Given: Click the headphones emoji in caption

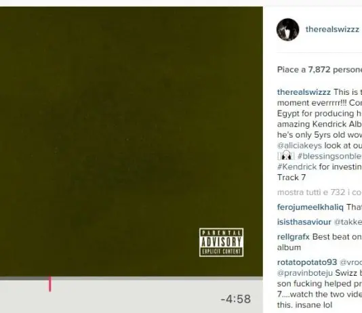Looking at the screenshot, I should point(286,155).
